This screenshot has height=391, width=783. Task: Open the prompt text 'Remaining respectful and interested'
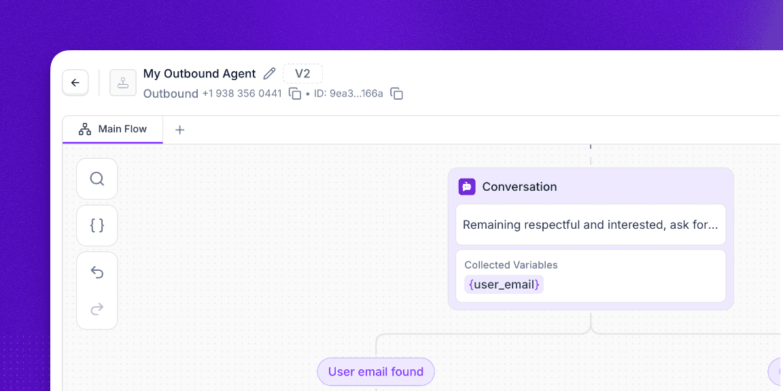point(591,225)
